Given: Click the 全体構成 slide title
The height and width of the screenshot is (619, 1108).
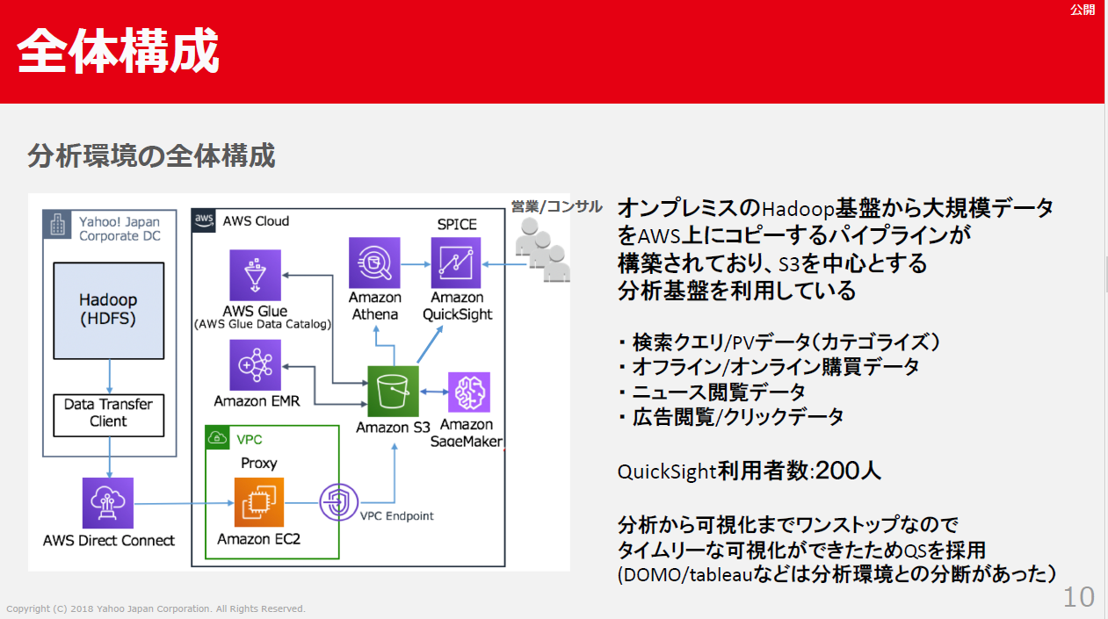Looking at the screenshot, I should point(118,51).
